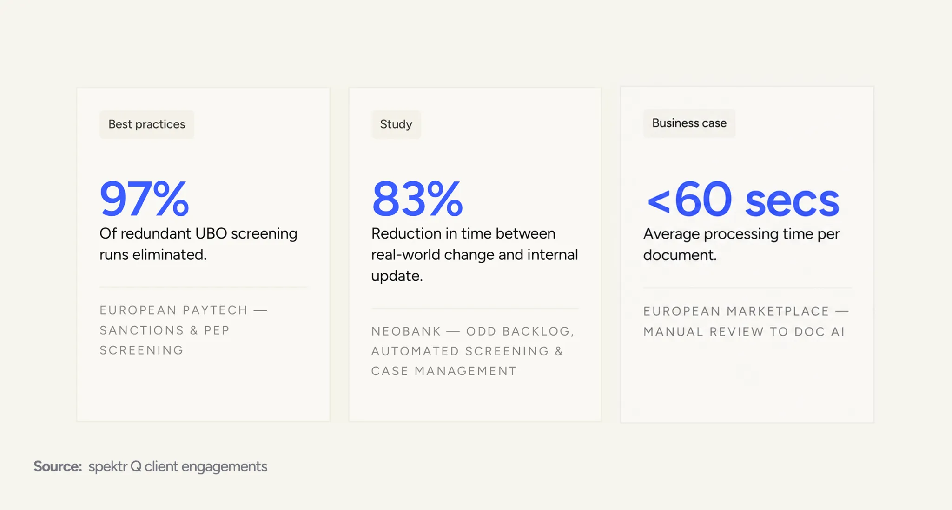Click divider line in Business case card
The width and height of the screenshot is (952, 510).
coord(747,288)
